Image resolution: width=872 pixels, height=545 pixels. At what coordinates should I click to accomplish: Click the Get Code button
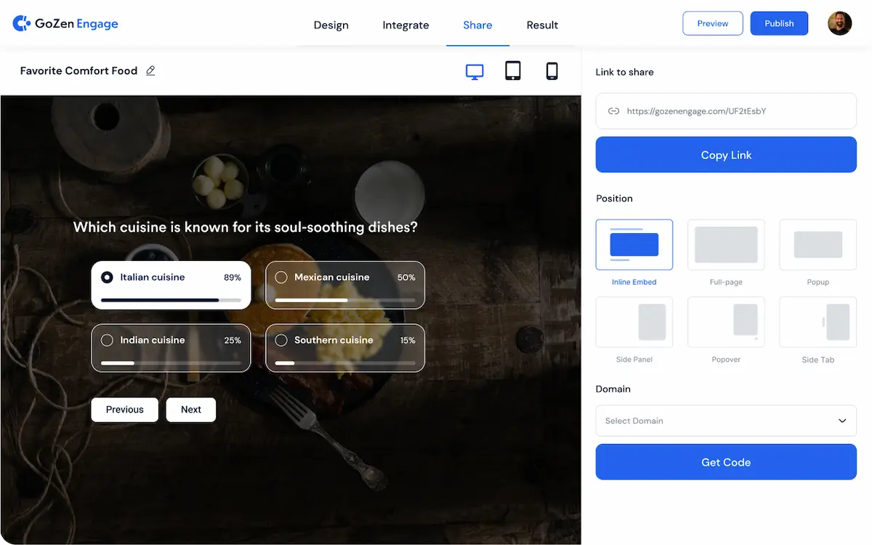(x=726, y=462)
